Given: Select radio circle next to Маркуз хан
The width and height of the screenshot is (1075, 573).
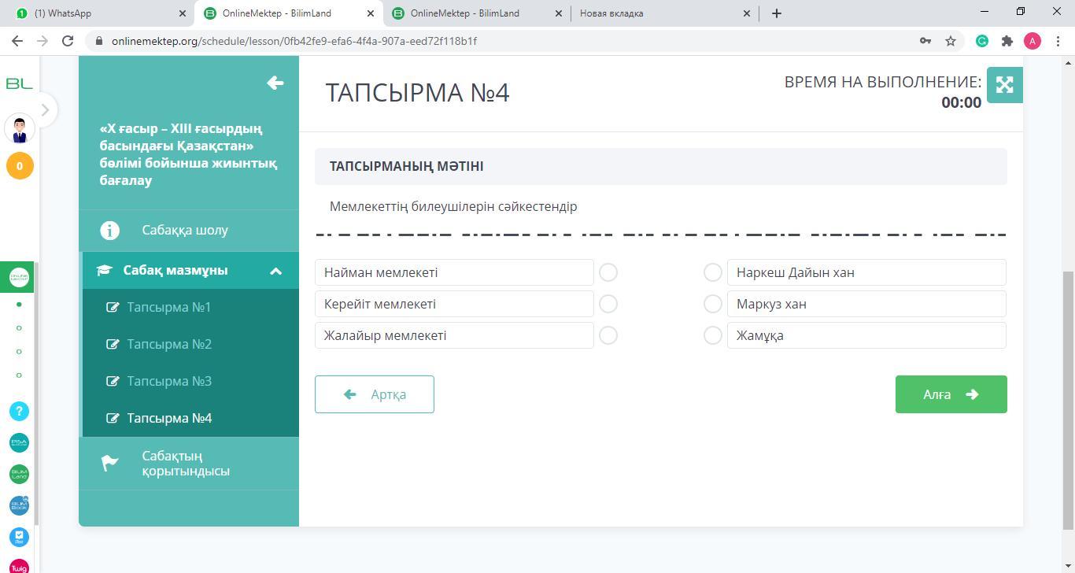Looking at the screenshot, I should (x=713, y=304).
